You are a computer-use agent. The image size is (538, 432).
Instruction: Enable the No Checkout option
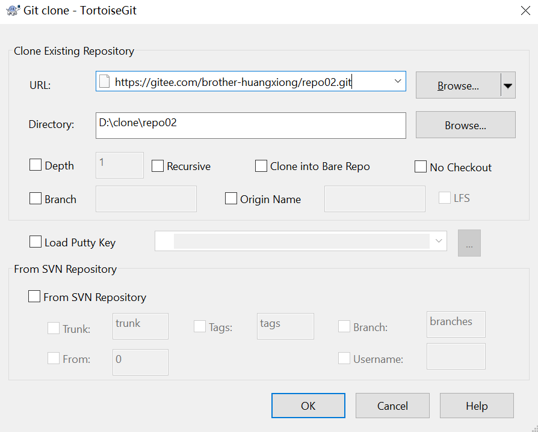[x=421, y=166]
